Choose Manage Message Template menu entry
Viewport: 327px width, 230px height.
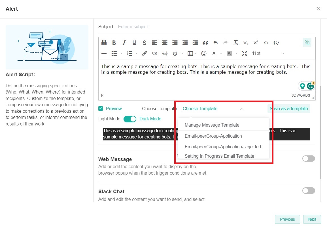(212, 125)
